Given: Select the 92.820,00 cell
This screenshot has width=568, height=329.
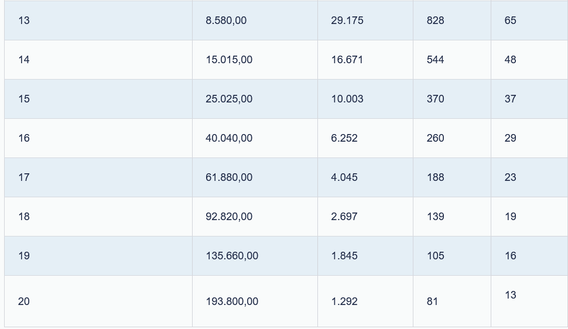Looking at the screenshot, I should tap(229, 217).
